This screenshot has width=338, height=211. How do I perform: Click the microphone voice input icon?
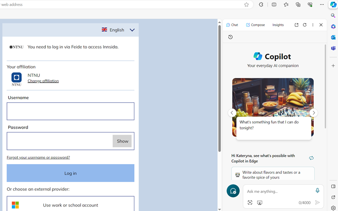click(x=317, y=191)
